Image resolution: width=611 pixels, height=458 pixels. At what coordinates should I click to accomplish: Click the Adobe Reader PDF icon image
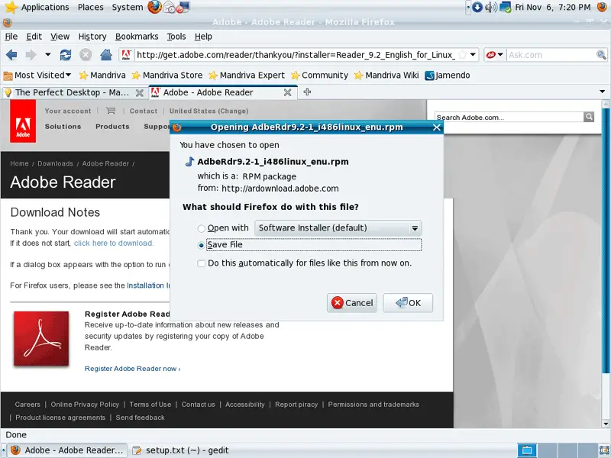(x=41, y=338)
